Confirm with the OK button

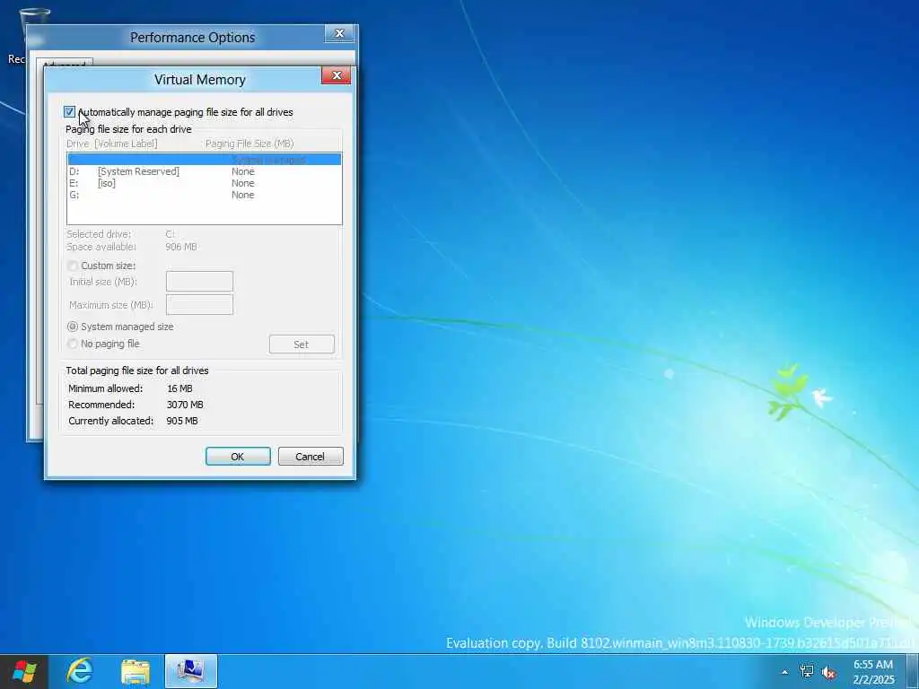point(238,457)
